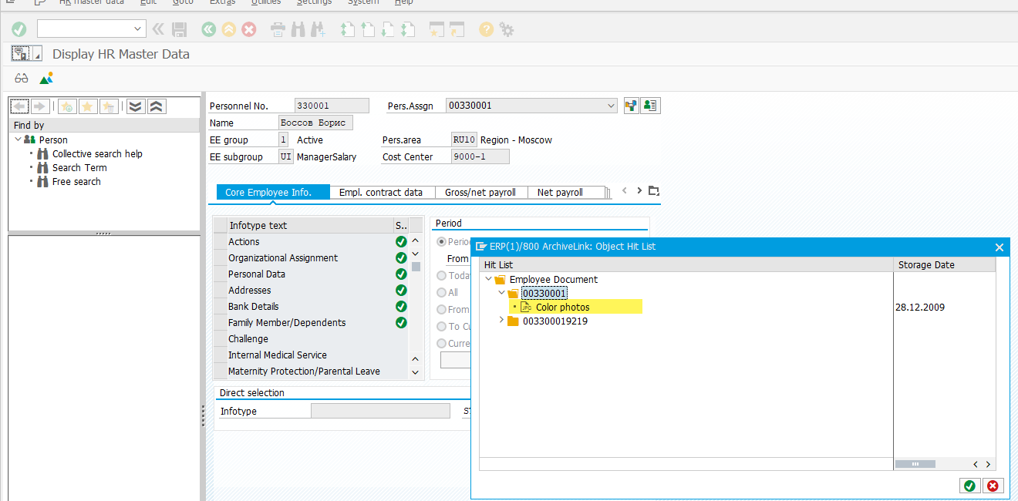This screenshot has width=1018, height=501.
Task: Collapse the Employee Document folder
Action: pyautogui.click(x=488, y=279)
